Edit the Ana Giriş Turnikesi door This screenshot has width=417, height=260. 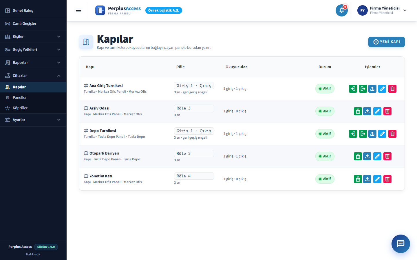pos(382,89)
